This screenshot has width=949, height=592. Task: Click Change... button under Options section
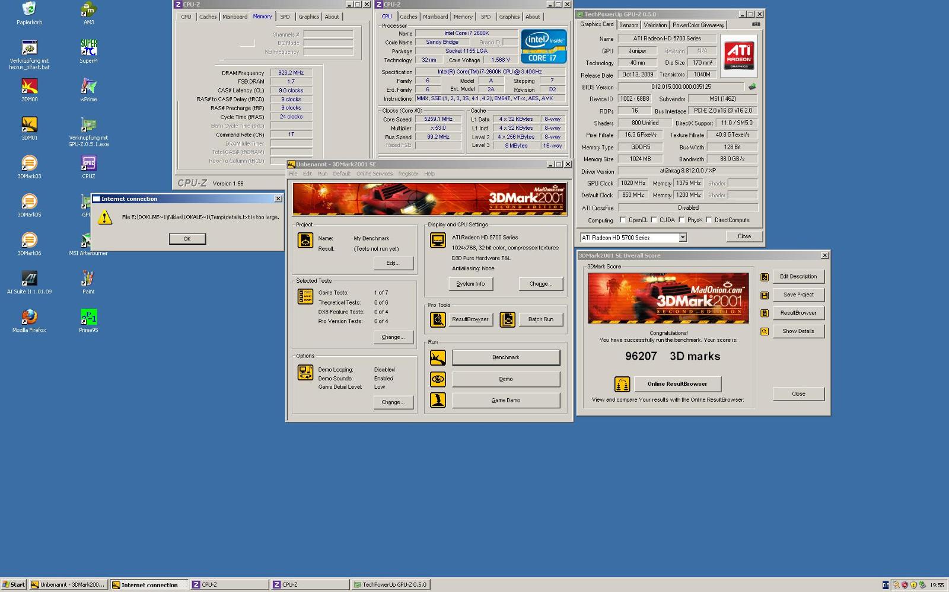[x=393, y=402]
